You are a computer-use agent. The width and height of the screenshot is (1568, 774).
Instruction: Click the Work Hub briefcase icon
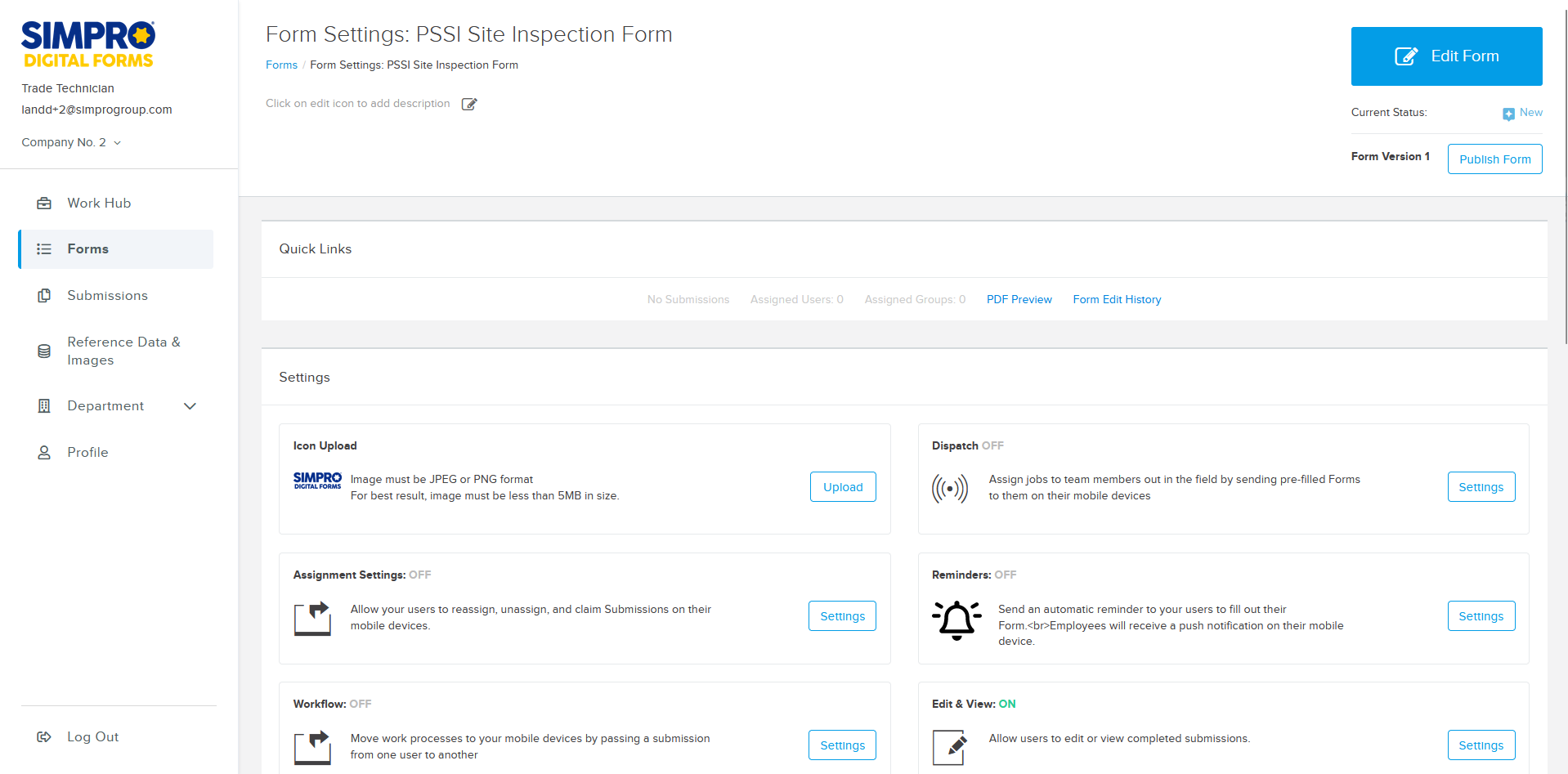click(43, 203)
